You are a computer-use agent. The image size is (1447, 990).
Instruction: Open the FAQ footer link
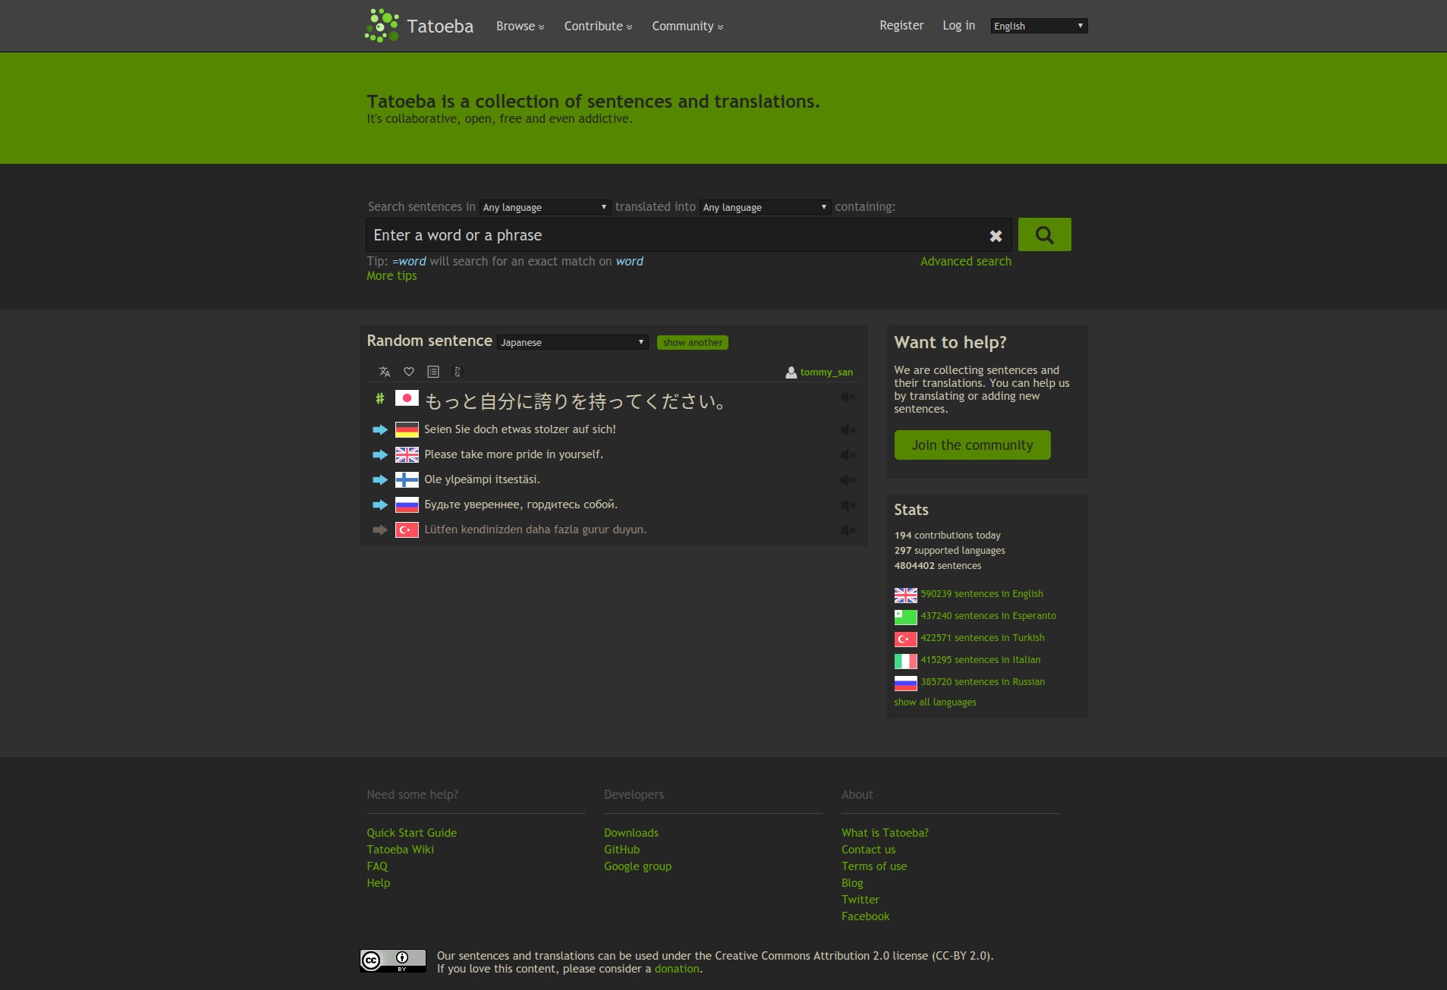coord(377,866)
